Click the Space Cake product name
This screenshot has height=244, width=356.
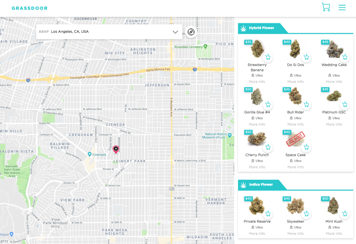[x=296, y=155]
